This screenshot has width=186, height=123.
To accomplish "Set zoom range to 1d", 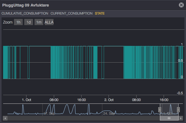I will tap(29, 22).
